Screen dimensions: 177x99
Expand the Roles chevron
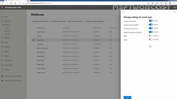(x=24, y=42)
